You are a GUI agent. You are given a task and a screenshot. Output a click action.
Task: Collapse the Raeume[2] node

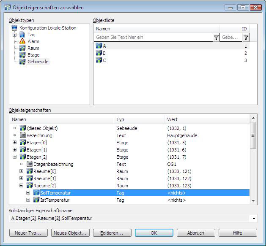(x=22, y=186)
